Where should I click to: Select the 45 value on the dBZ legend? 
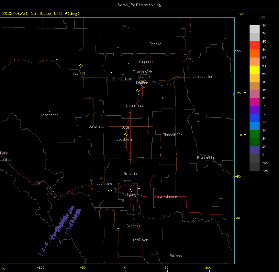coord(264,90)
